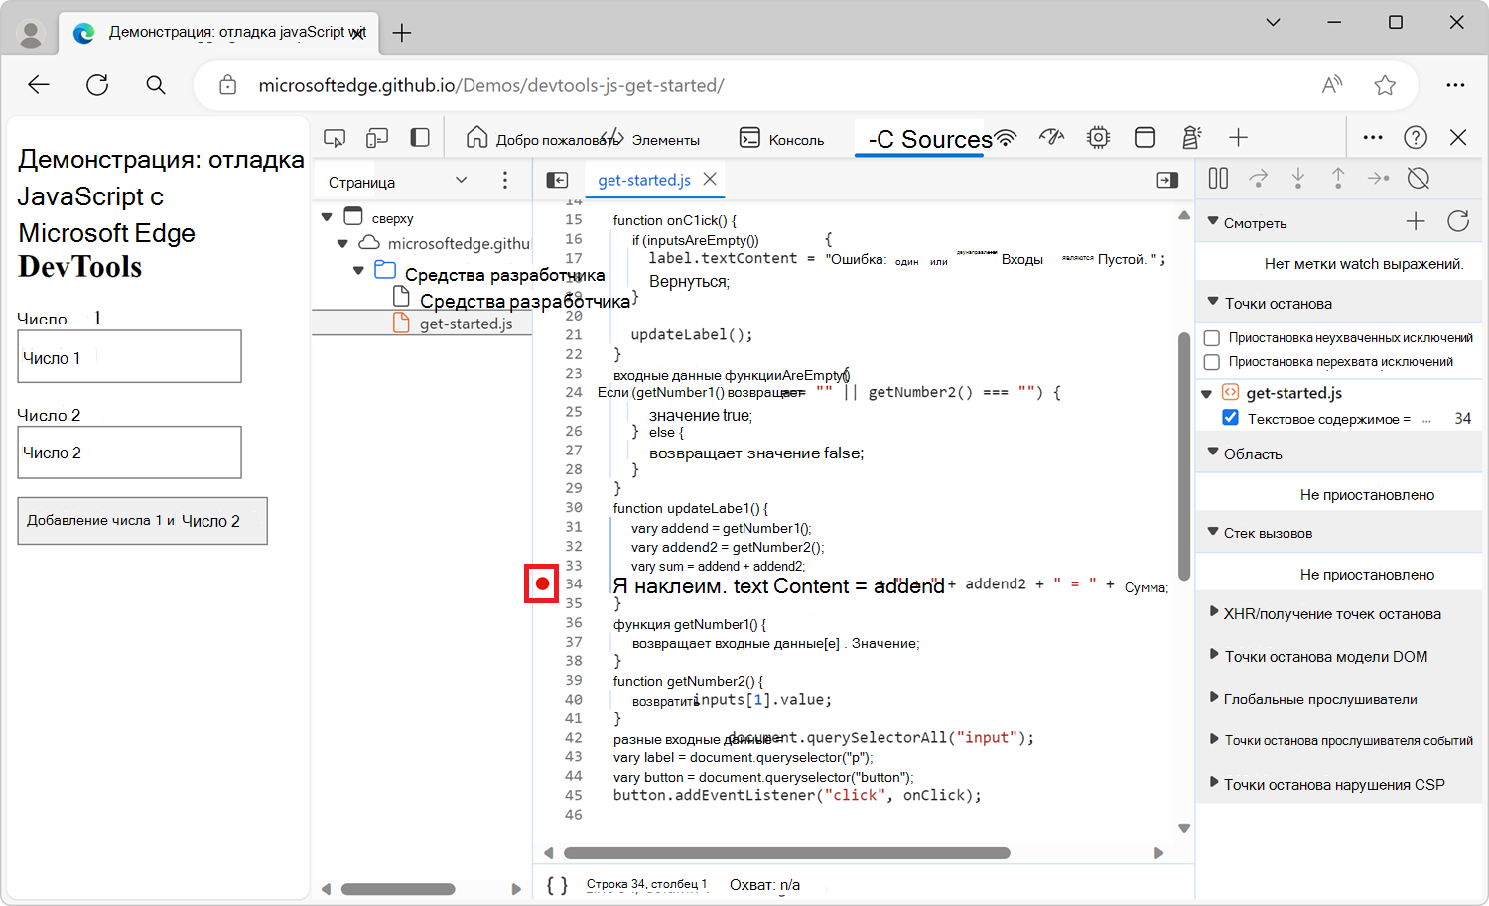This screenshot has width=1489, height=906.
Task: Hide the navigator pane
Action: tap(557, 180)
